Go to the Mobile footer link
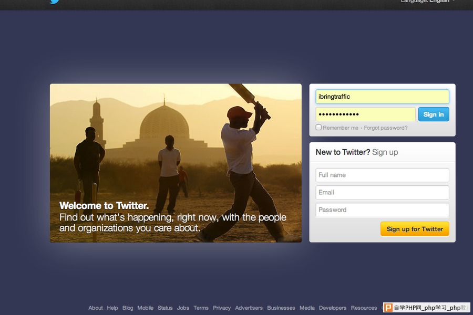473x315 pixels. pyautogui.click(x=146, y=308)
